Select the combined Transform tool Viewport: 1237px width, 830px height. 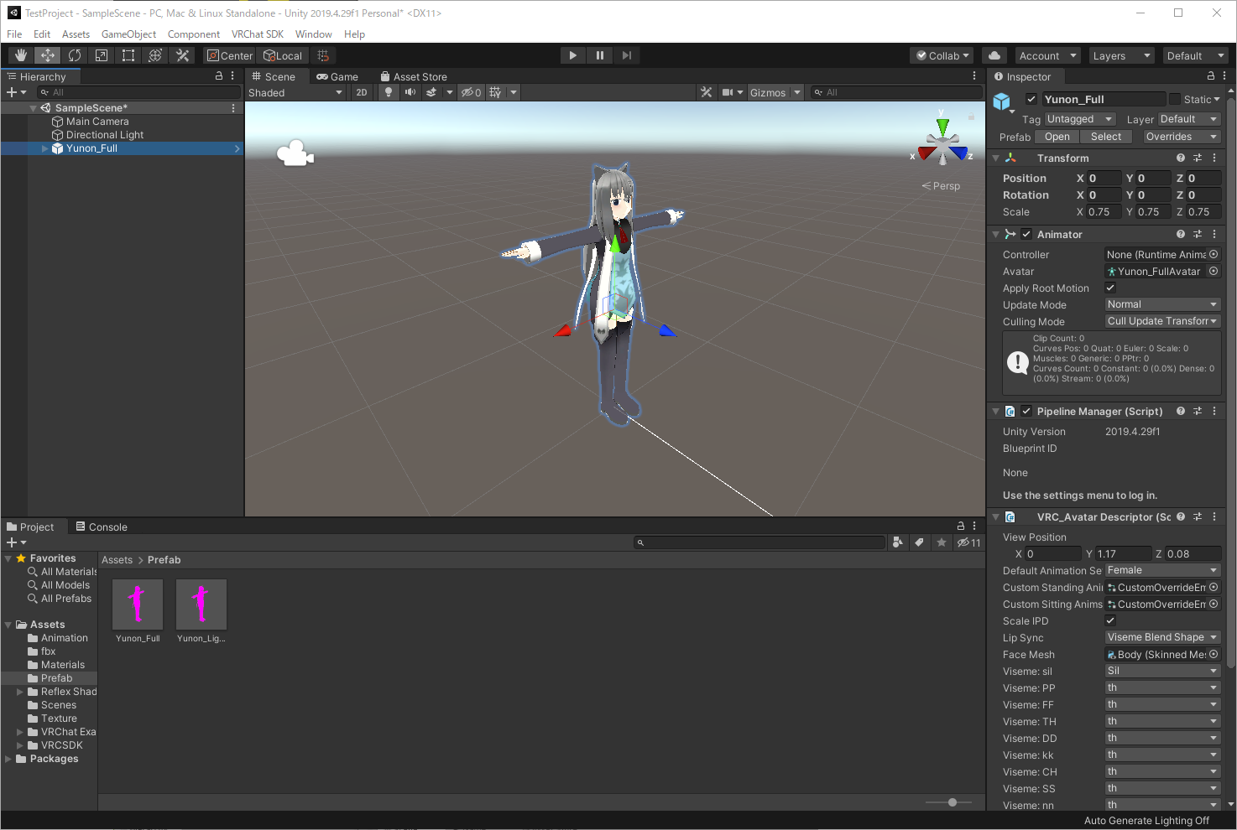click(x=155, y=55)
